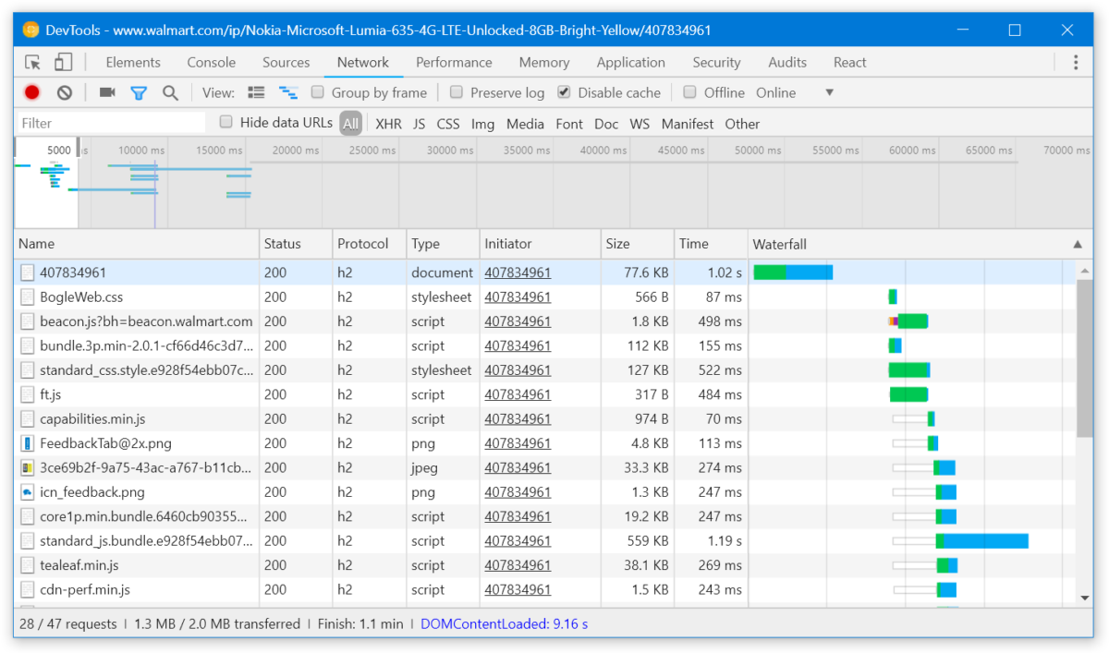The height and width of the screenshot is (653, 1109).
Task: Toggle the device emulation toolbar
Action: click(62, 62)
